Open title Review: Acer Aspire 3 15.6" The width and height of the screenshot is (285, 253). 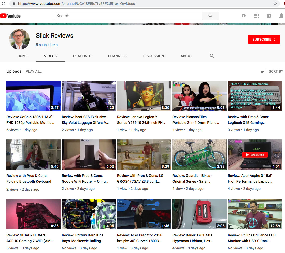[250, 178]
